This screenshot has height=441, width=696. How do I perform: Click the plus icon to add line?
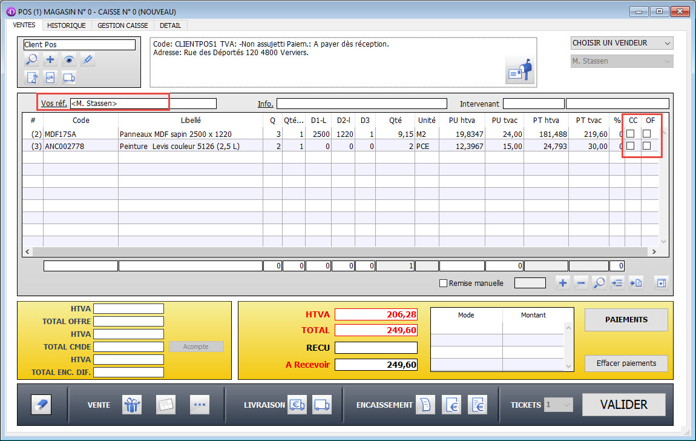[x=563, y=283]
